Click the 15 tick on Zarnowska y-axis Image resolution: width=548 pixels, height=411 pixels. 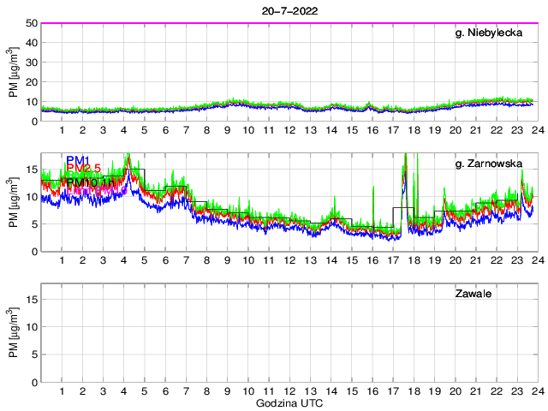click(x=32, y=170)
